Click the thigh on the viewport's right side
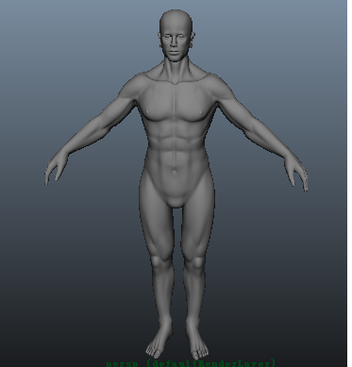Viewport: 352px width, 367px height. coord(198,226)
